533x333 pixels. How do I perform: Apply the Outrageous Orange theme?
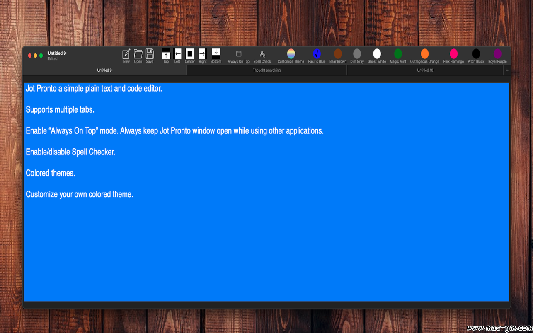click(x=425, y=53)
